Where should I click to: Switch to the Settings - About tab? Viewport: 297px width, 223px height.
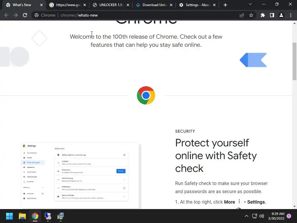click(x=197, y=5)
